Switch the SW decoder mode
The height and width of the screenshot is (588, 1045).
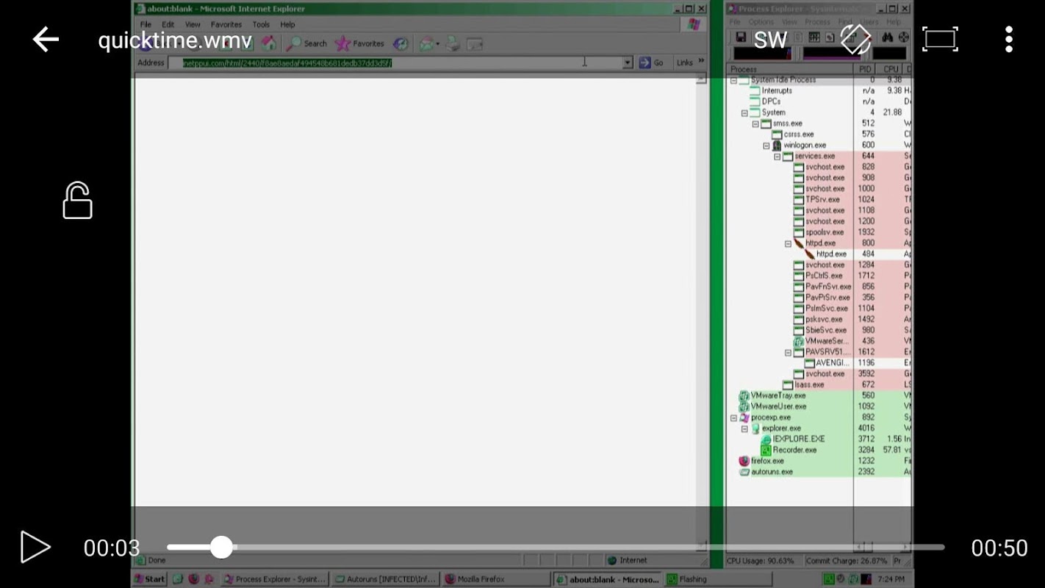tap(770, 40)
